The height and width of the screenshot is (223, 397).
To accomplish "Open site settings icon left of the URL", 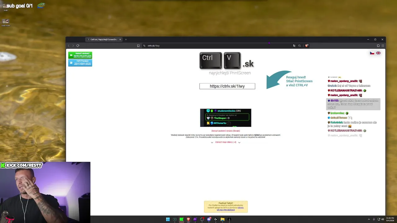I will (x=144, y=46).
